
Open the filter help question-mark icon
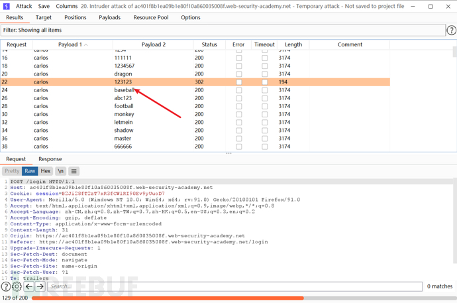point(452,30)
